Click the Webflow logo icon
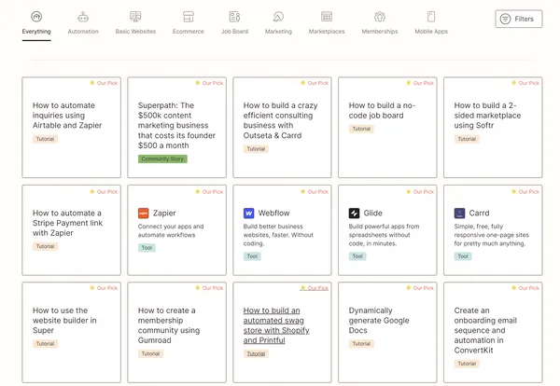Image resolution: width=560 pixels, height=386 pixels. (248, 213)
